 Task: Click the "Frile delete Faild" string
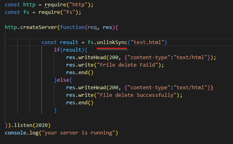(127, 65)
